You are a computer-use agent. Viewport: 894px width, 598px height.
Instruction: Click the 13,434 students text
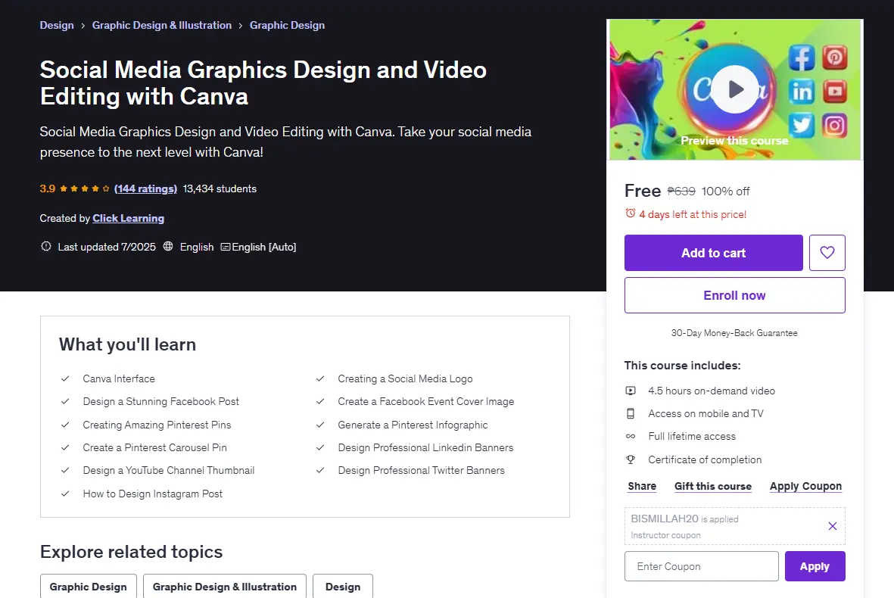[220, 188]
